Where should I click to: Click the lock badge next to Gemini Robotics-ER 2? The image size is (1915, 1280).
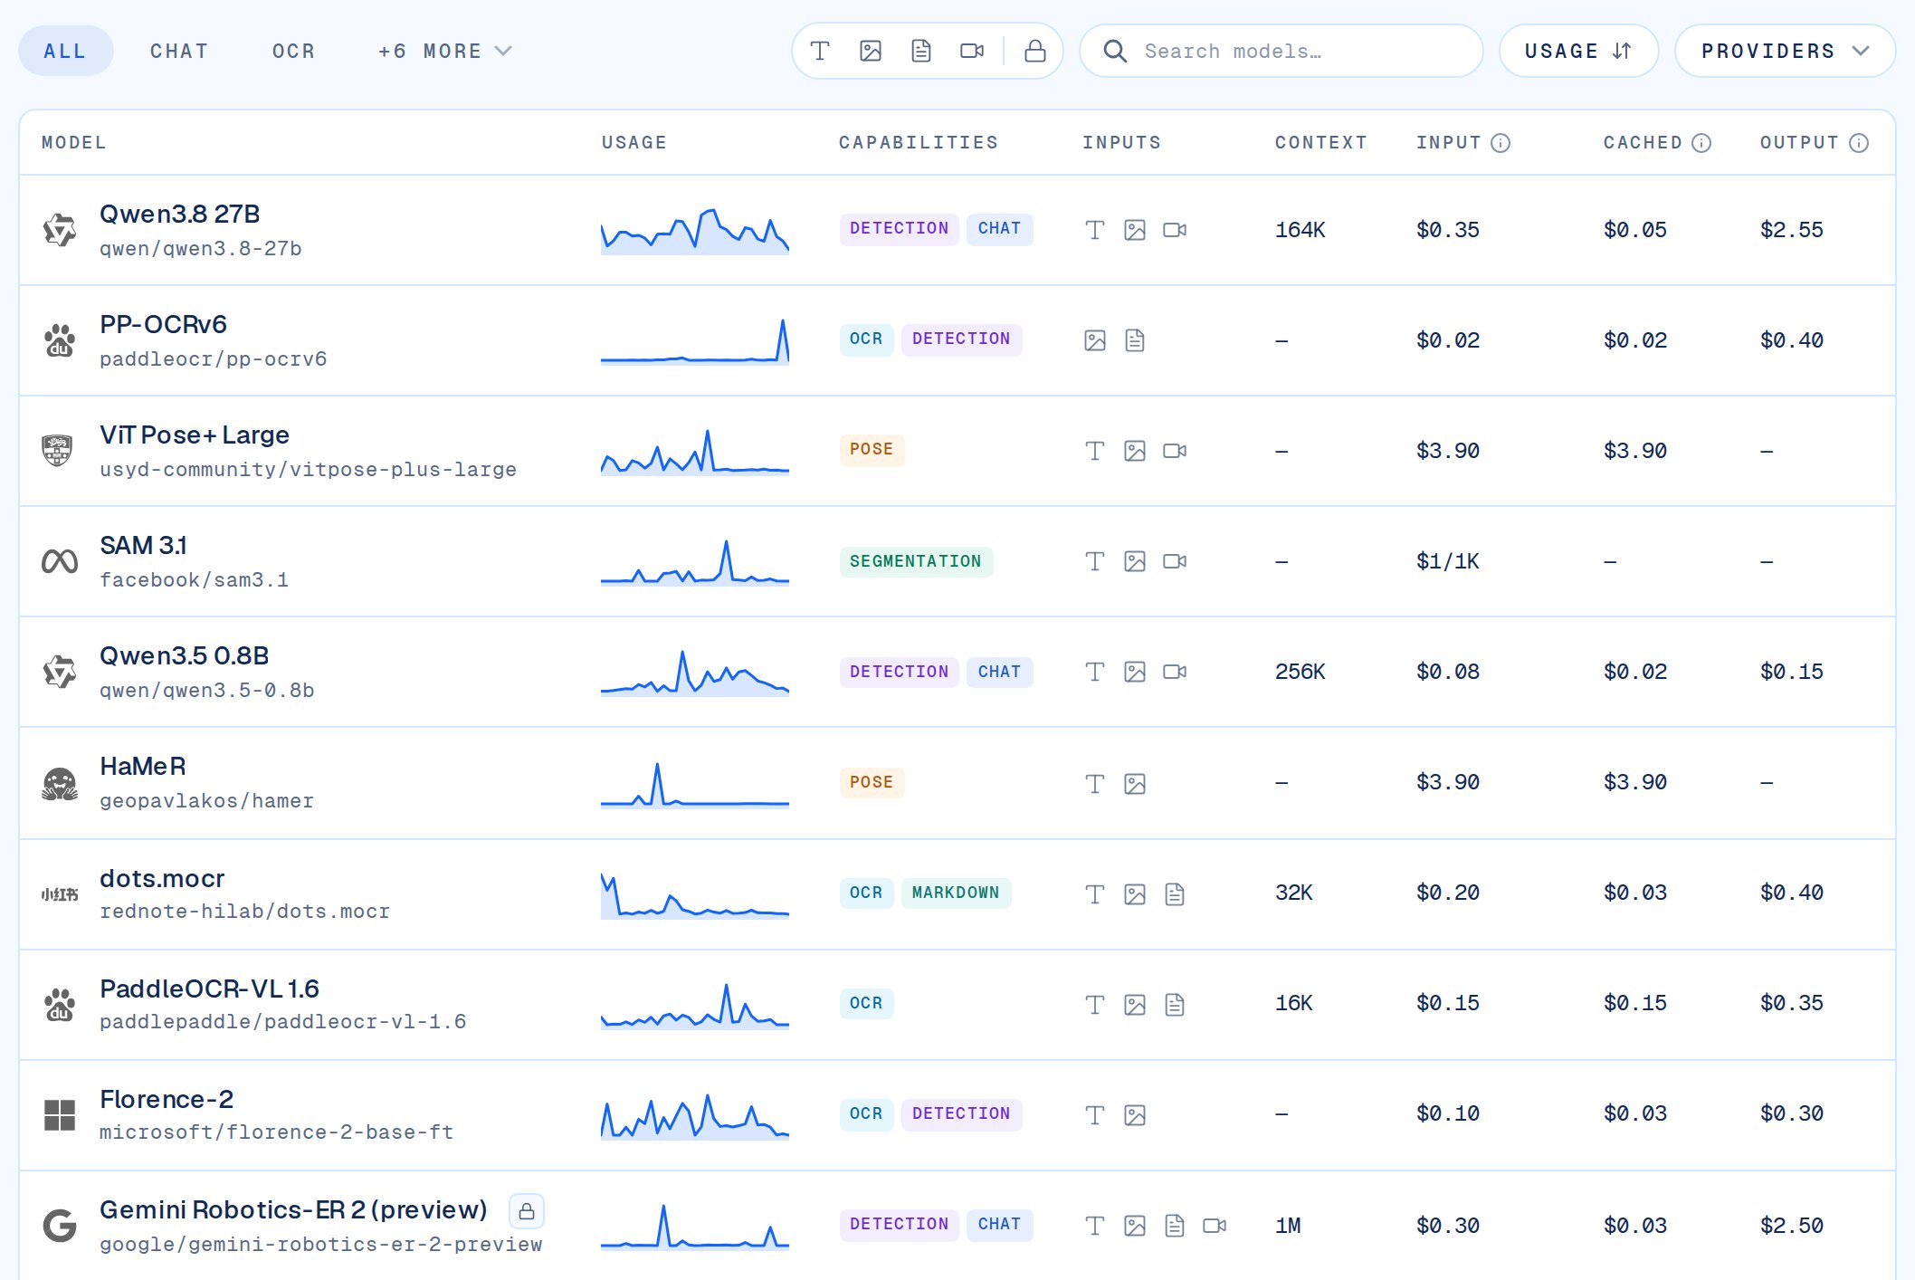tap(527, 1211)
